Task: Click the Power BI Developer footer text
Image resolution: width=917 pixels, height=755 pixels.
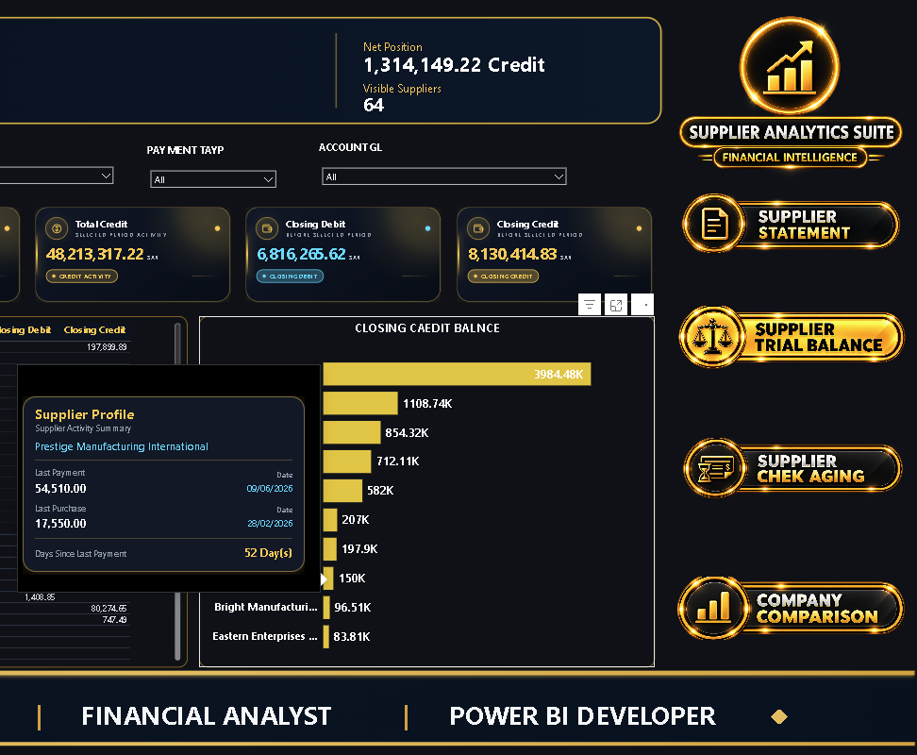Action: tap(582, 716)
